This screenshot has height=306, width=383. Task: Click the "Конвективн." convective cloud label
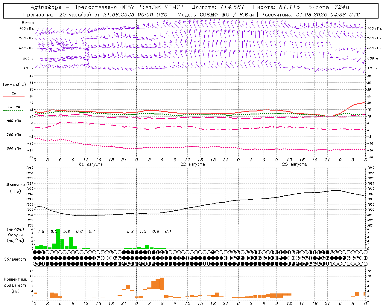[16, 279]
